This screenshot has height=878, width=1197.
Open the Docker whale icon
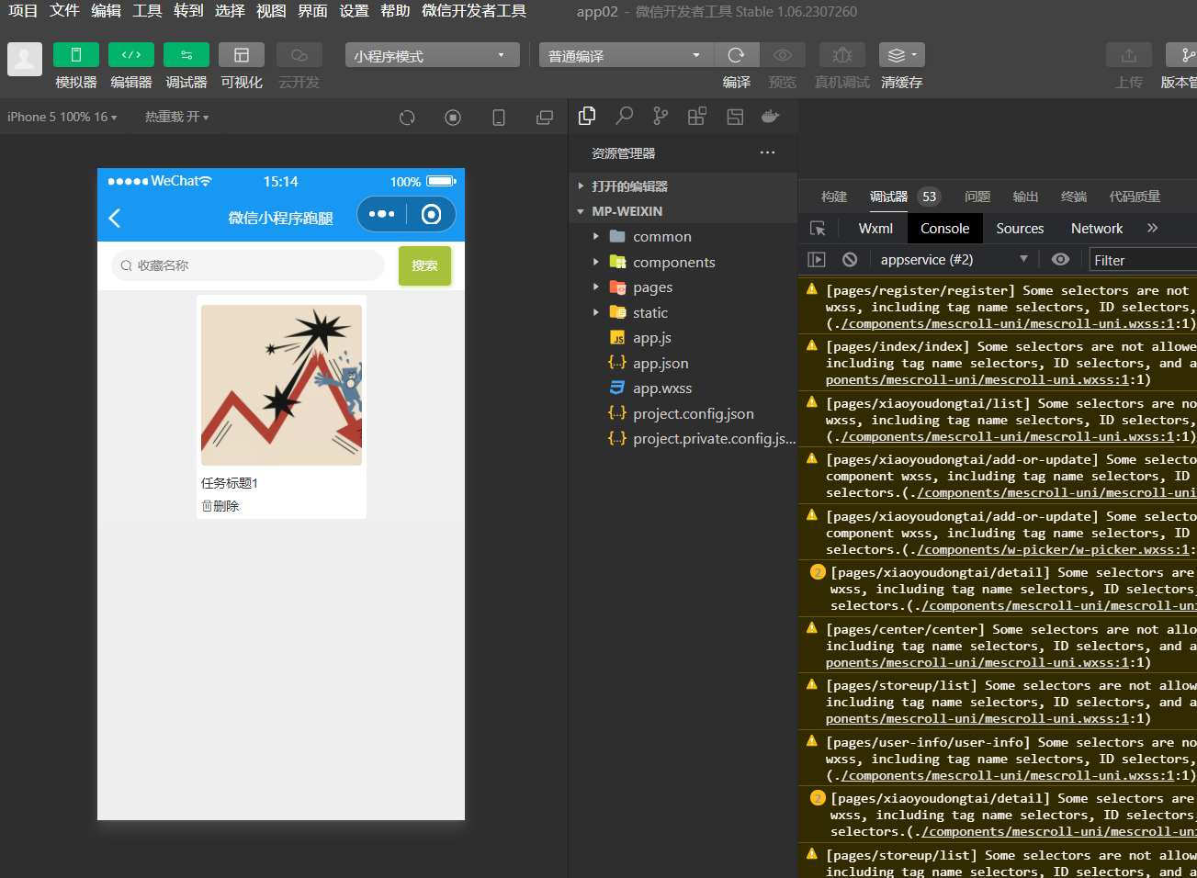click(x=771, y=116)
